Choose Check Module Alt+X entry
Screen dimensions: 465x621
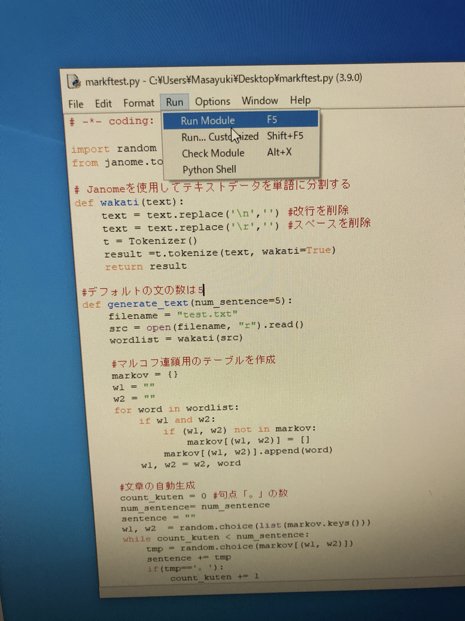241,152
